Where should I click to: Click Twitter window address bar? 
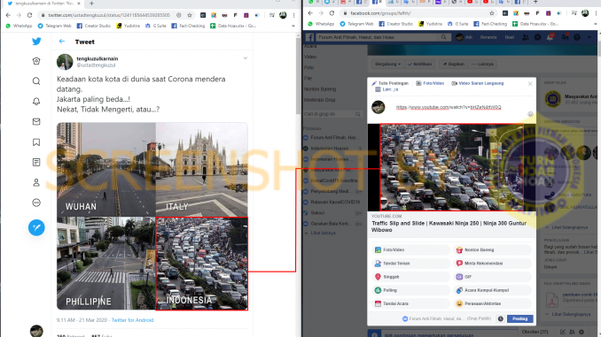coord(109,15)
